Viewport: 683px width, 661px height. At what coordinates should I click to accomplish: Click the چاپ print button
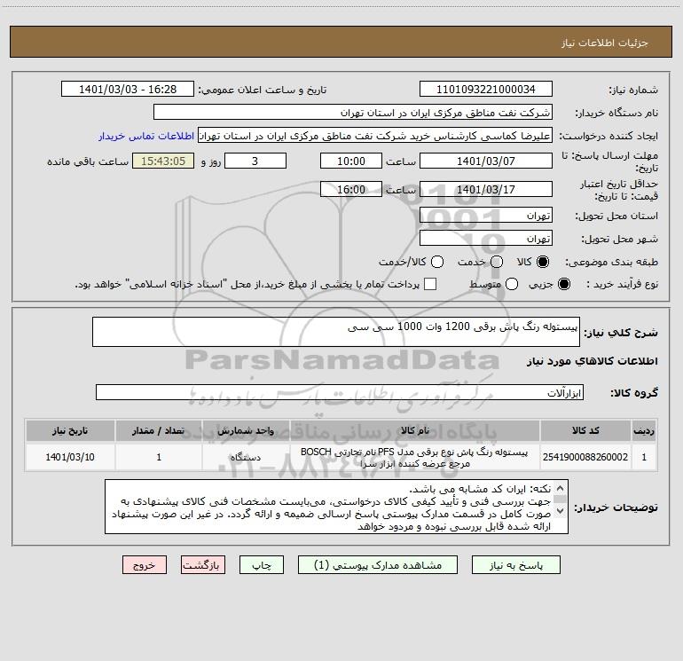262,565
